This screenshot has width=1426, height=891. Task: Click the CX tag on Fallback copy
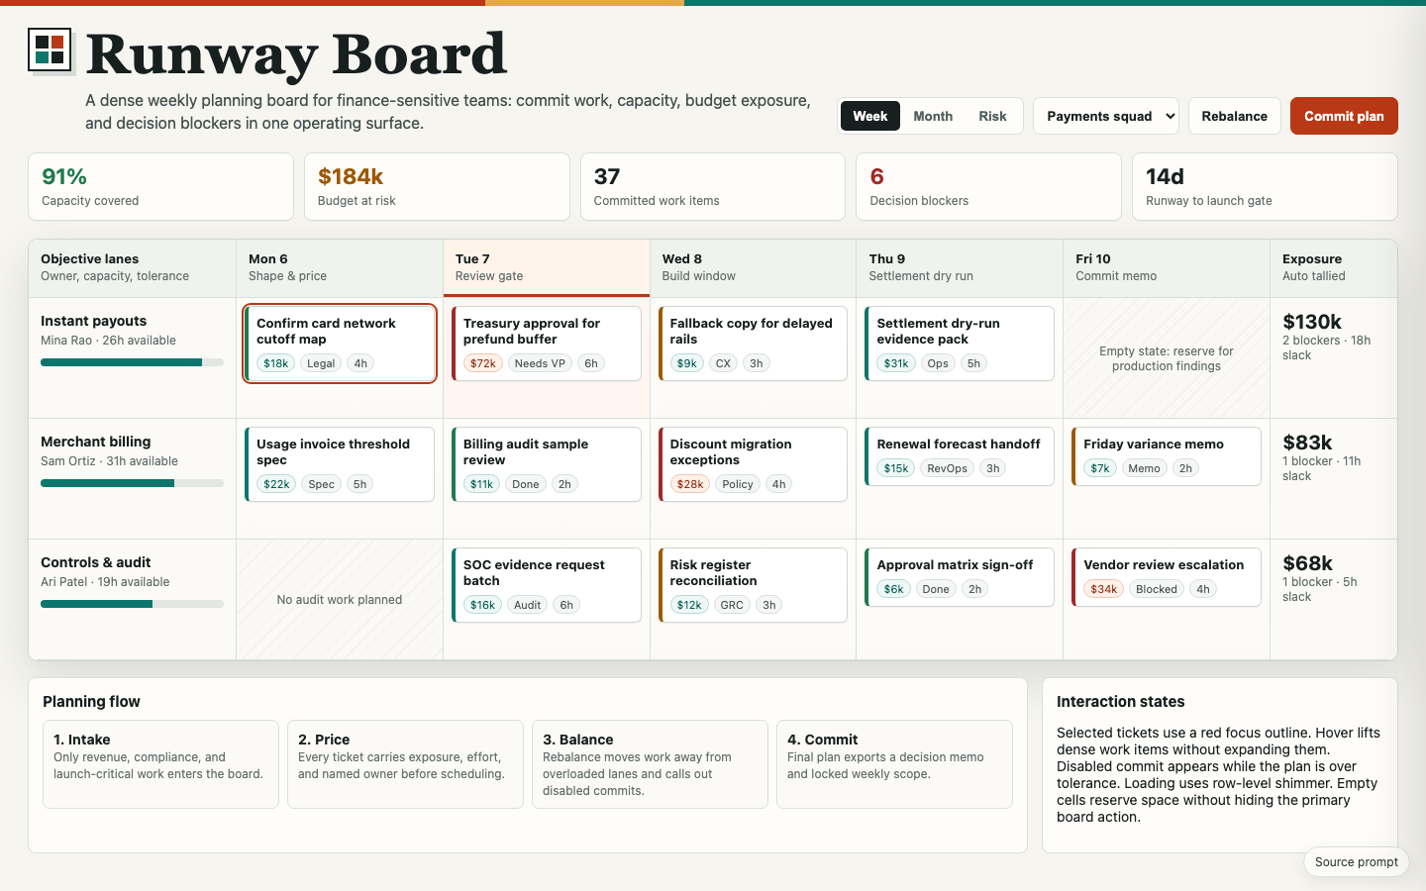pyautogui.click(x=724, y=363)
